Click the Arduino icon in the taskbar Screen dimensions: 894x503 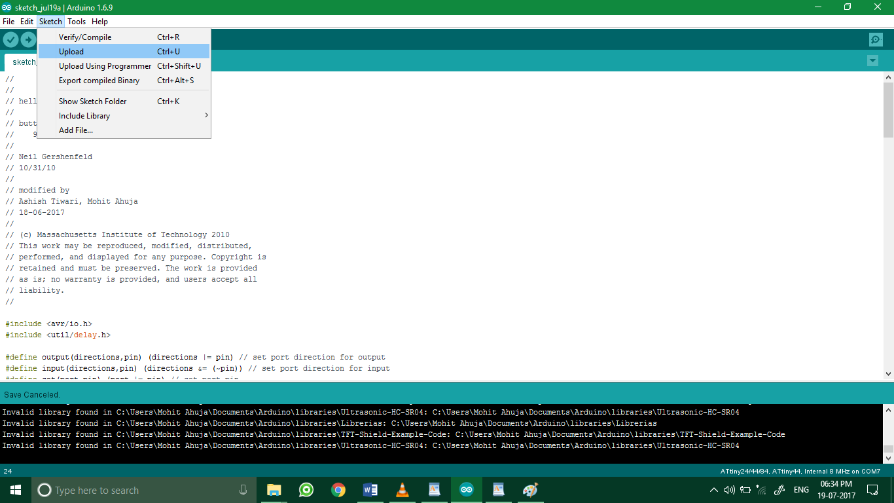[x=466, y=490]
